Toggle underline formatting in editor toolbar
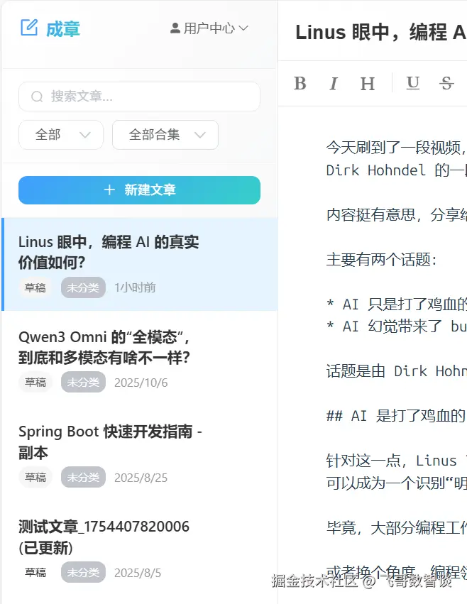The height and width of the screenshot is (604, 467). tap(412, 83)
